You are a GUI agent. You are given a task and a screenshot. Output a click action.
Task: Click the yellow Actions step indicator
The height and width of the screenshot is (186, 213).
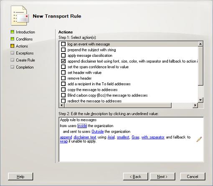coord(13,46)
